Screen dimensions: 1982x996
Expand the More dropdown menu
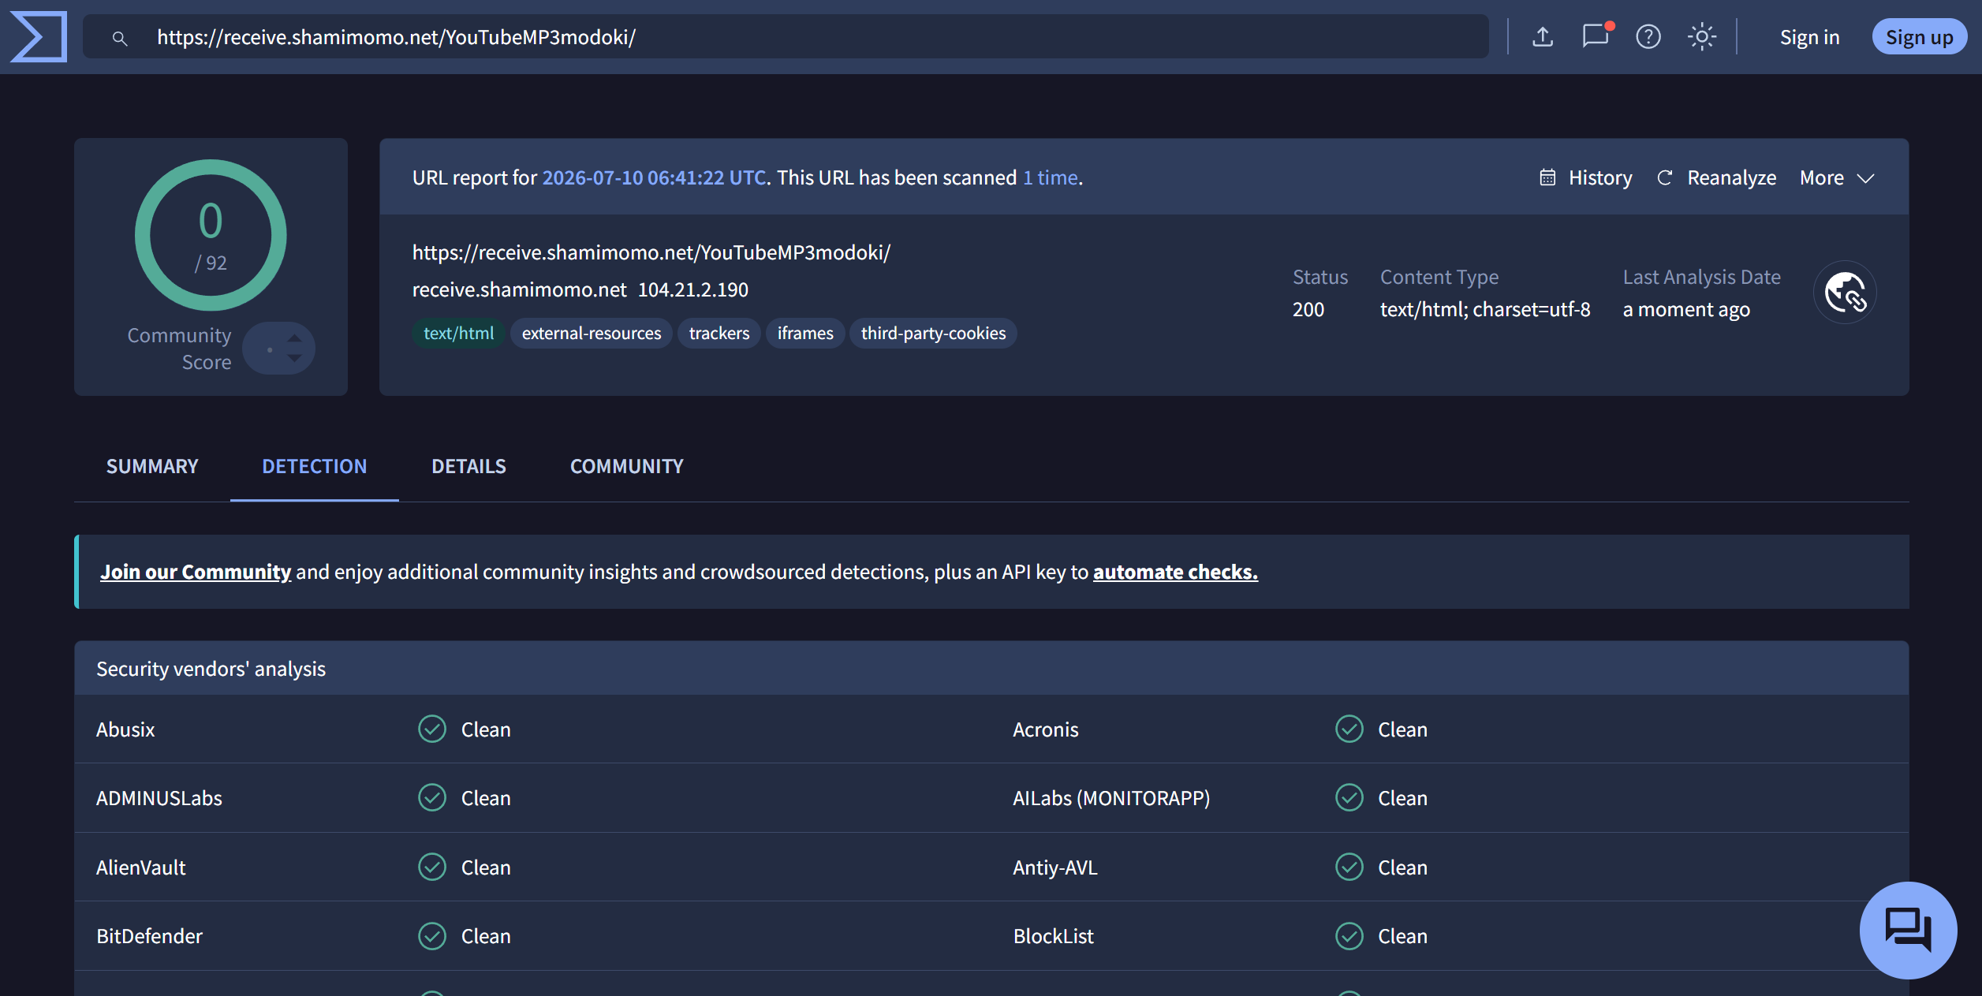(1837, 177)
